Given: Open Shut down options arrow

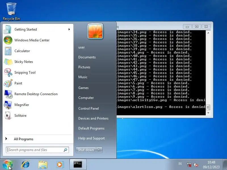Looking at the screenshot, I should click(99, 150).
